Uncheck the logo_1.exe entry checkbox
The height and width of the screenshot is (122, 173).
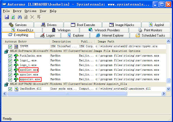point(10,65)
